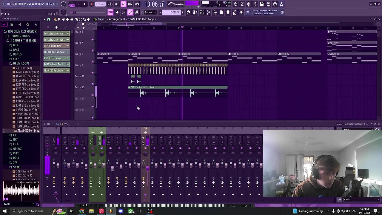
Task: Open the content library shopping cart icon
Action: tap(248, 12)
